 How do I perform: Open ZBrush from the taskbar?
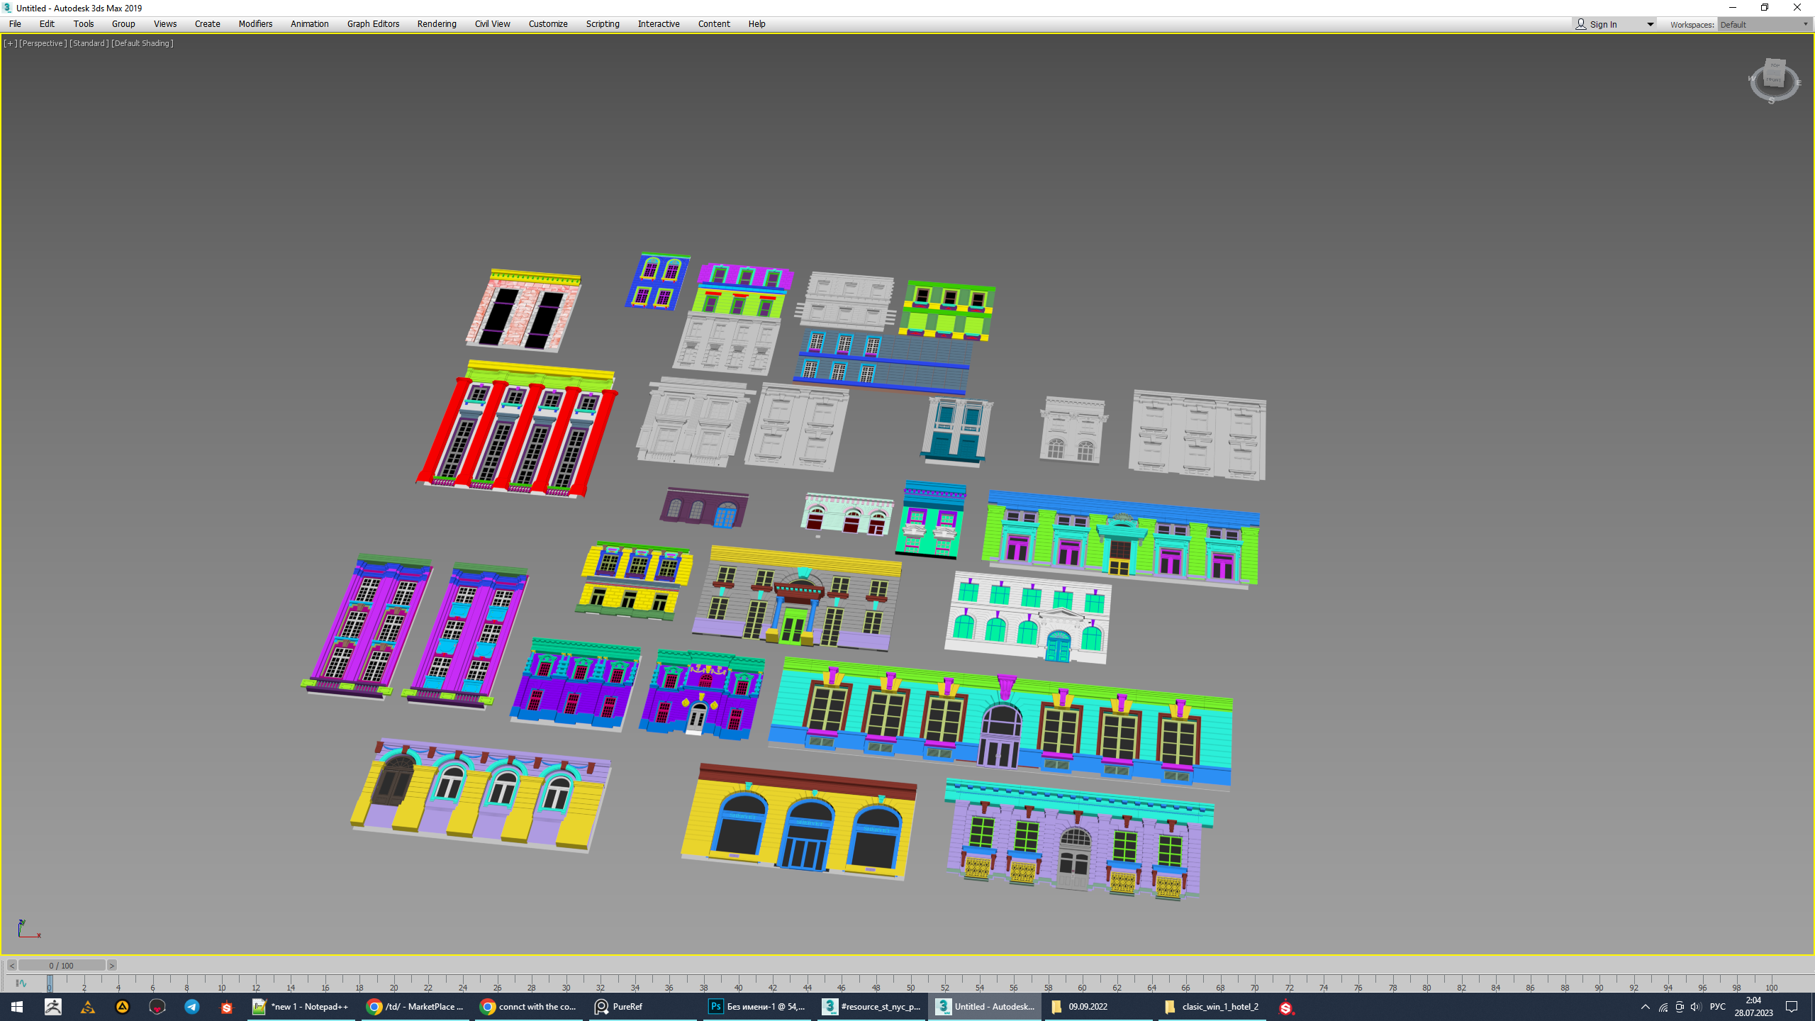pos(53,1007)
